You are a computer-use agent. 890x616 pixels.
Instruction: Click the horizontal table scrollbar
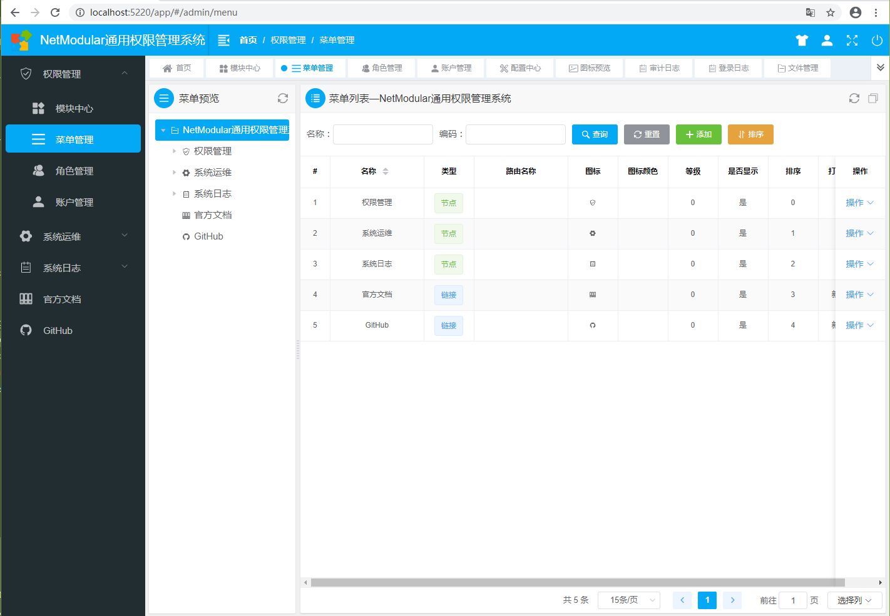pos(578,582)
